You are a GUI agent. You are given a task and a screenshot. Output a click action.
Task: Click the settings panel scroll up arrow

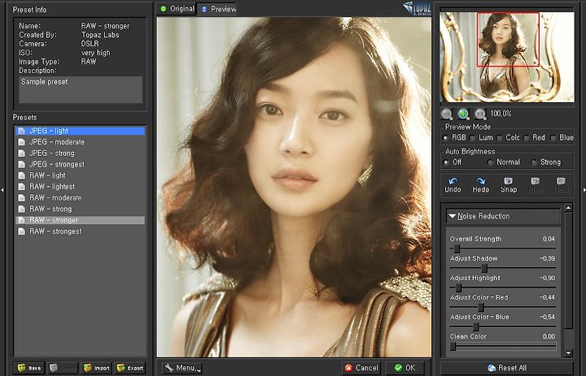pos(568,208)
